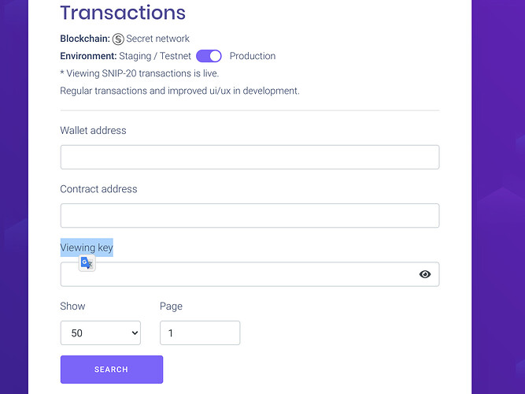This screenshot has height=394, width=525.
Task: Click the Secret network logo icon
Action: (x=119, y=39)
